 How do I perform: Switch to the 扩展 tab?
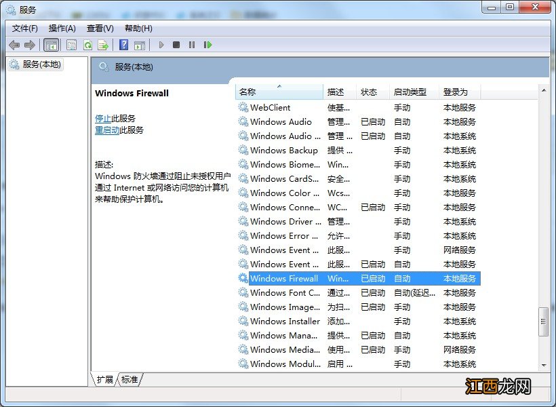104,381
